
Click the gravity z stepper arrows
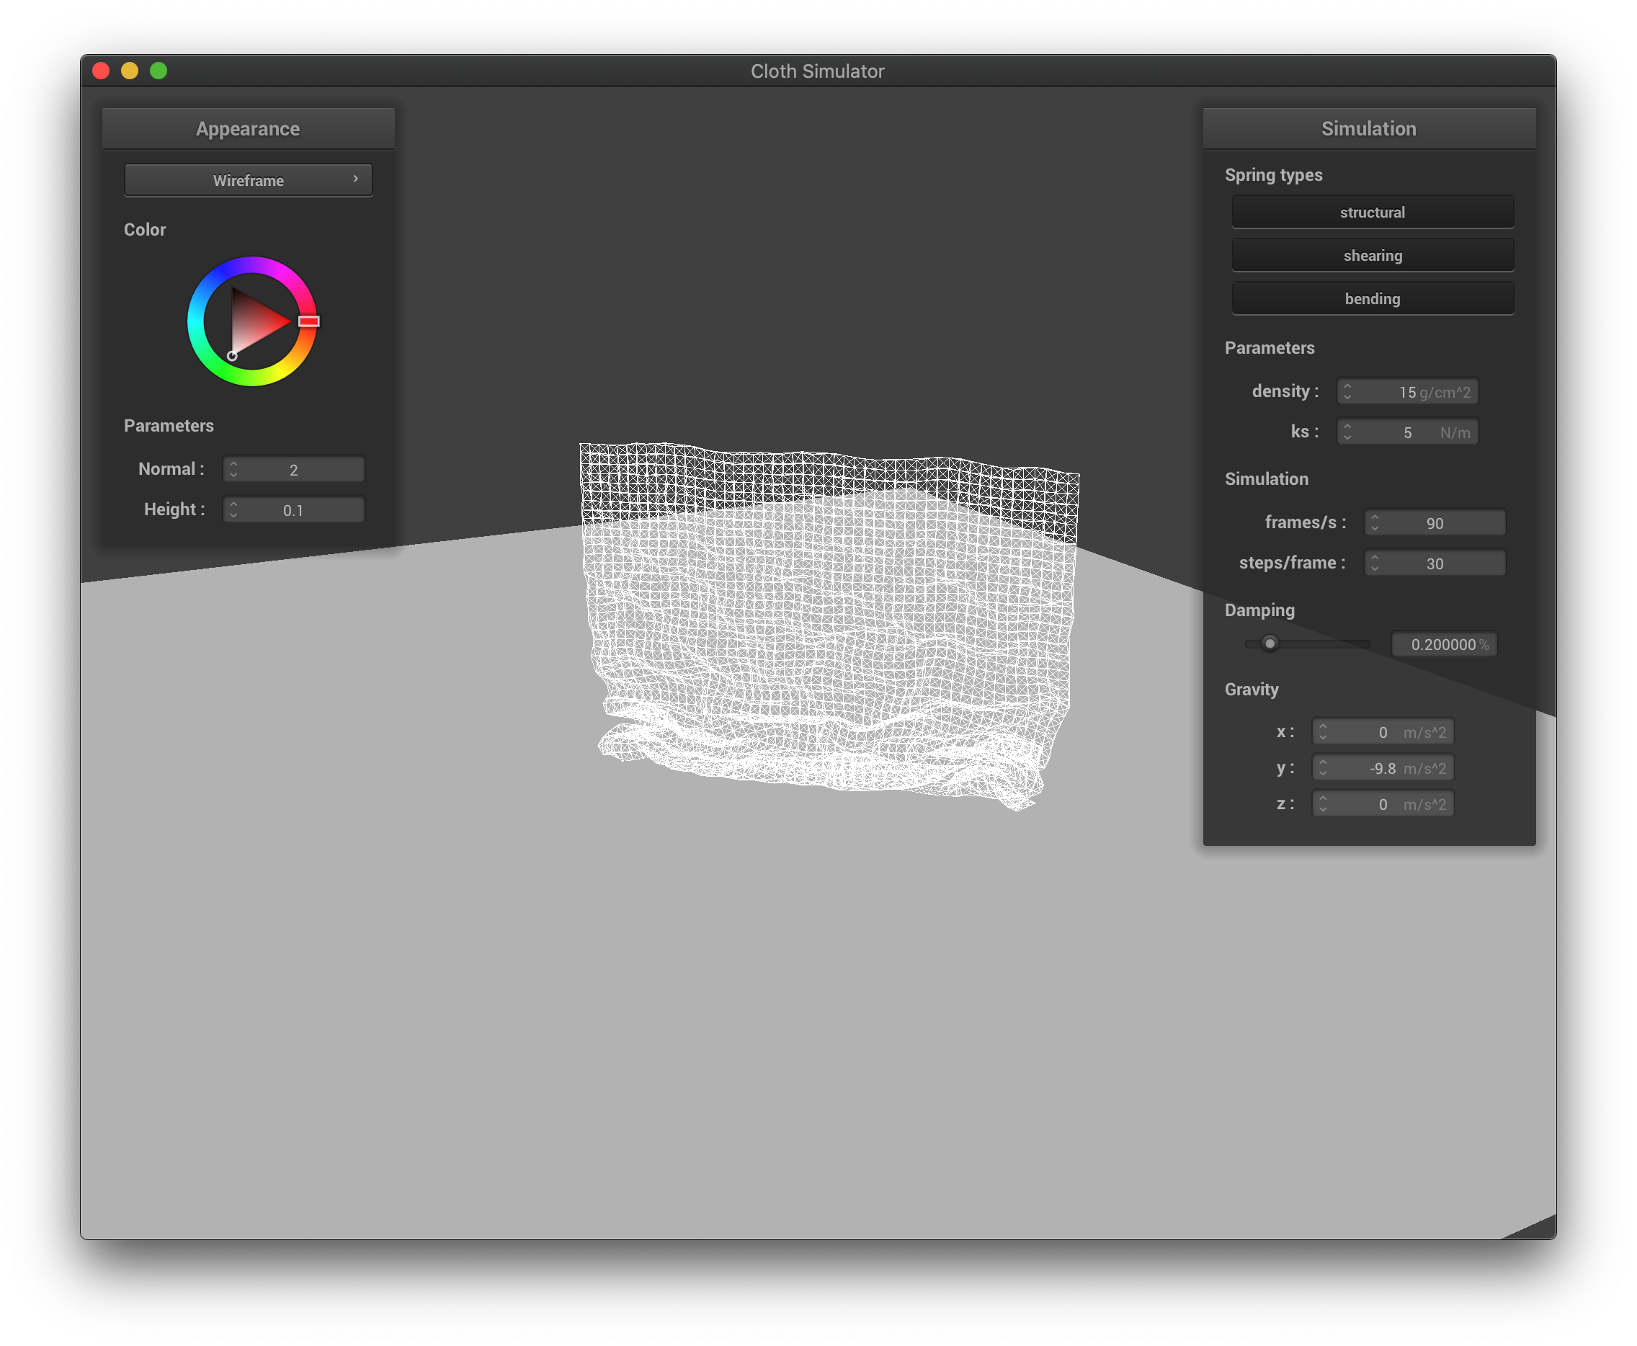[x=1323, y=804]
